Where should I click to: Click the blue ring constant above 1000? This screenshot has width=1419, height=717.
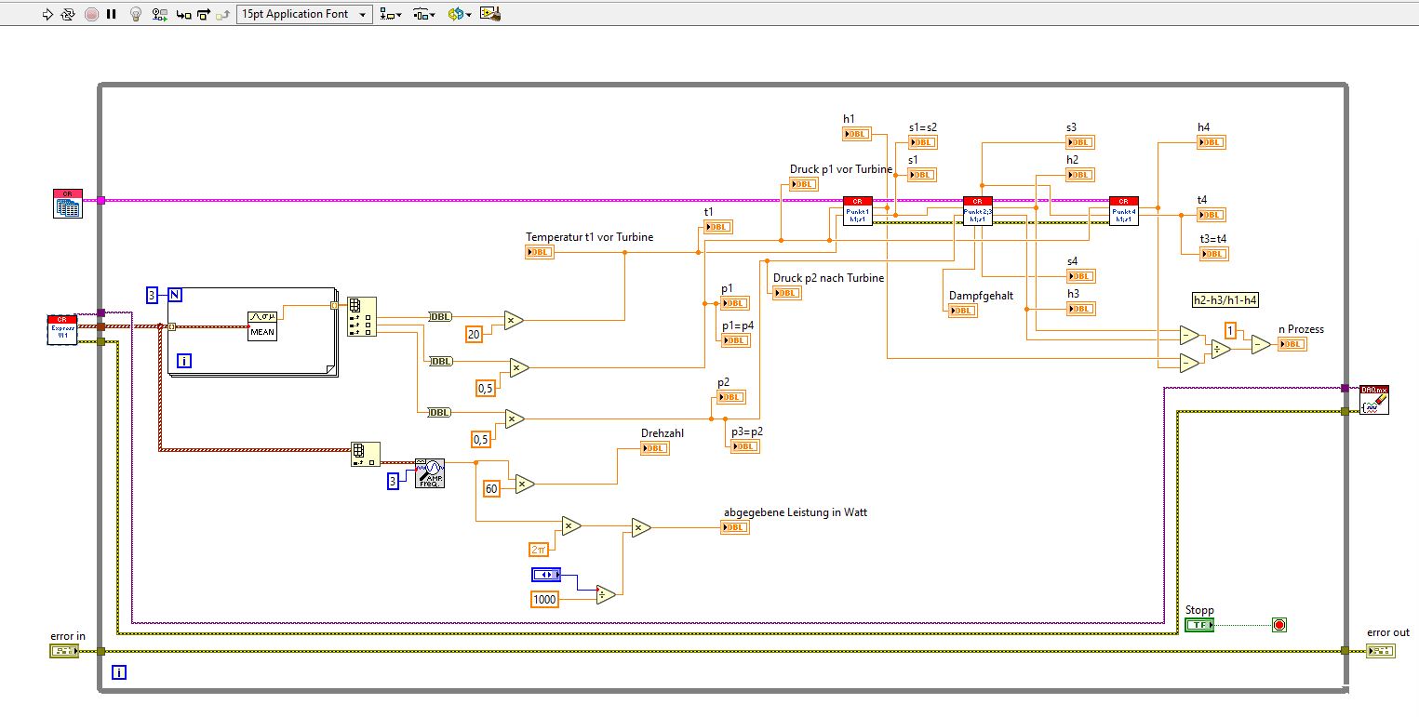(x=543, y=574)
